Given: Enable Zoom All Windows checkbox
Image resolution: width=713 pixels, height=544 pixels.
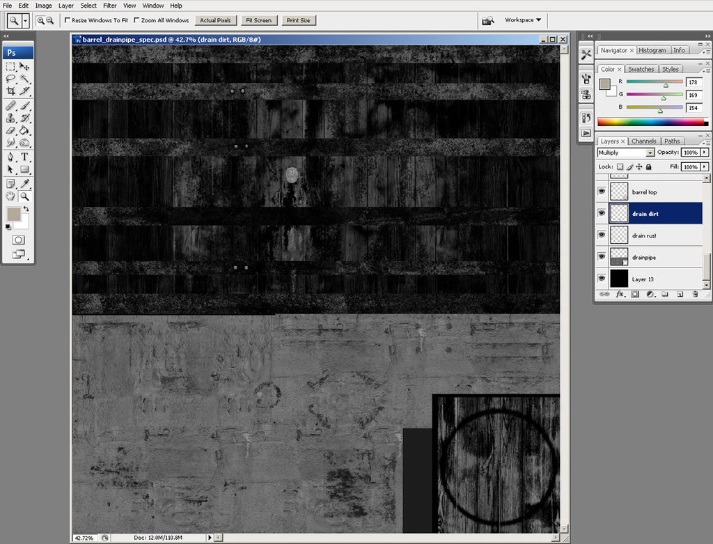Looking at the screenshot, I should coord(136,20).
